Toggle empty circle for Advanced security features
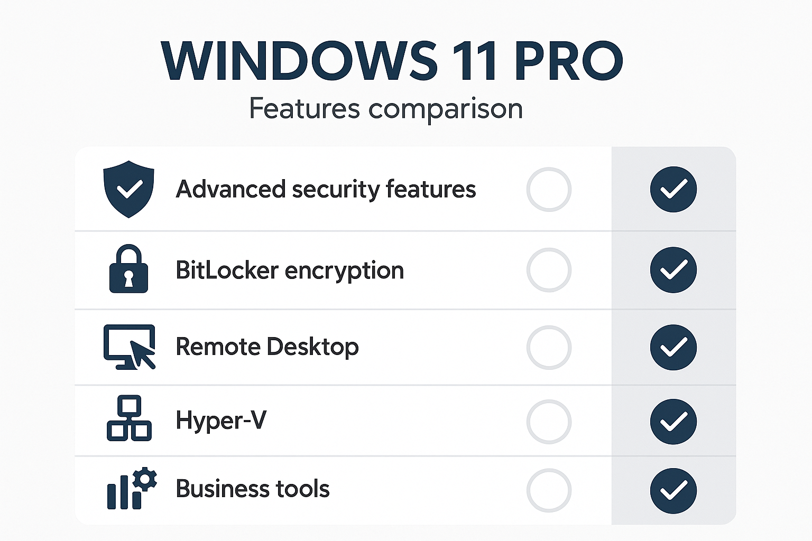The width and height of the screenshot is (812, 541). (549, 189)
